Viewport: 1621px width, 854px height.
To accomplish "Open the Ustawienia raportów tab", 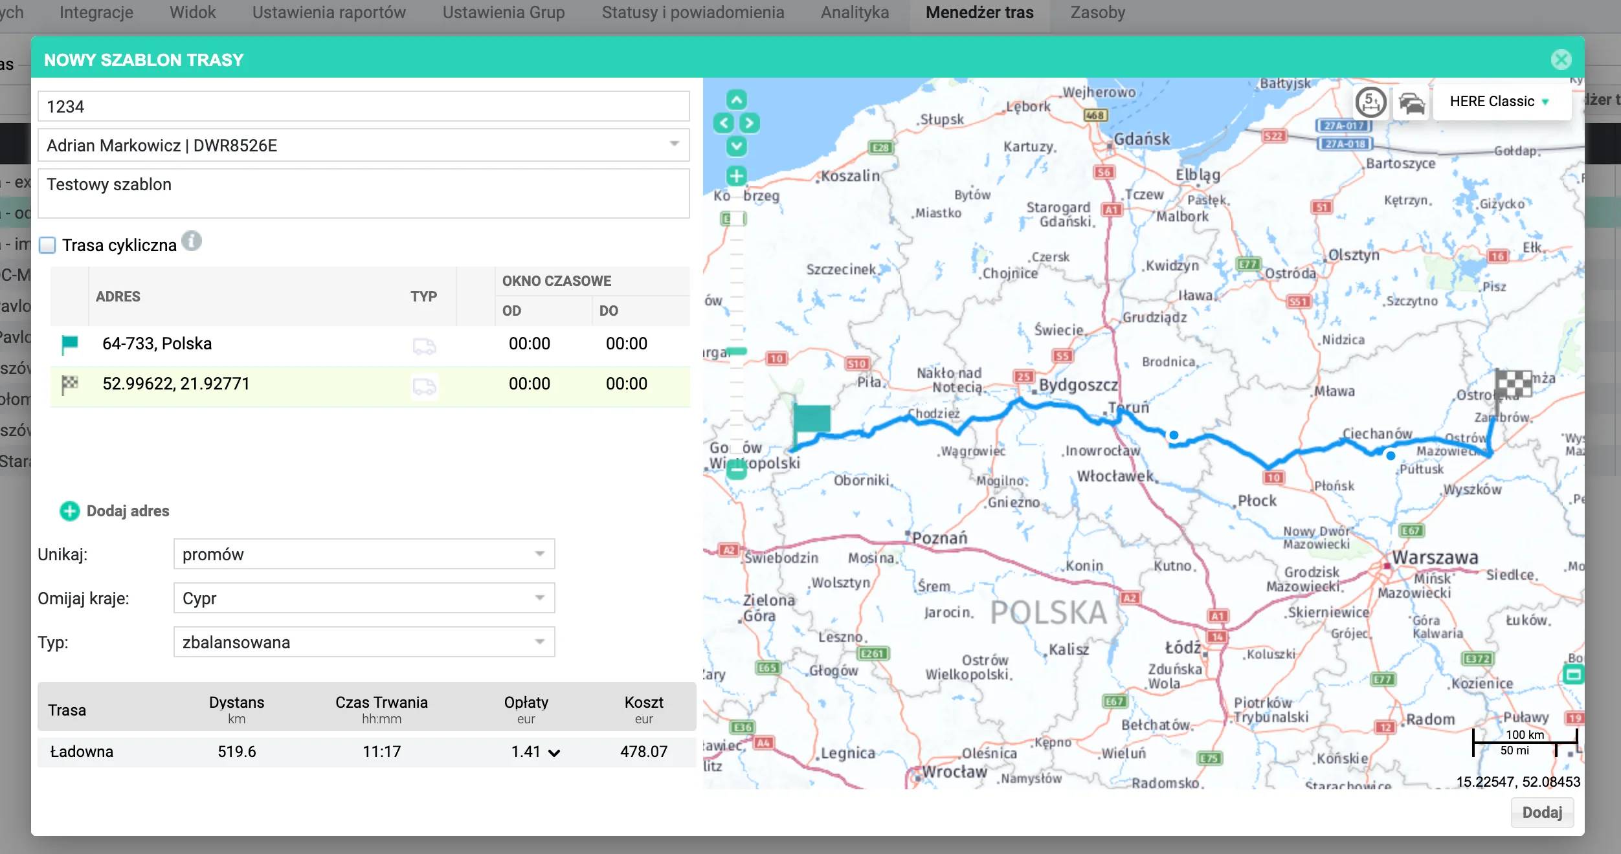I will click(329, 12).
